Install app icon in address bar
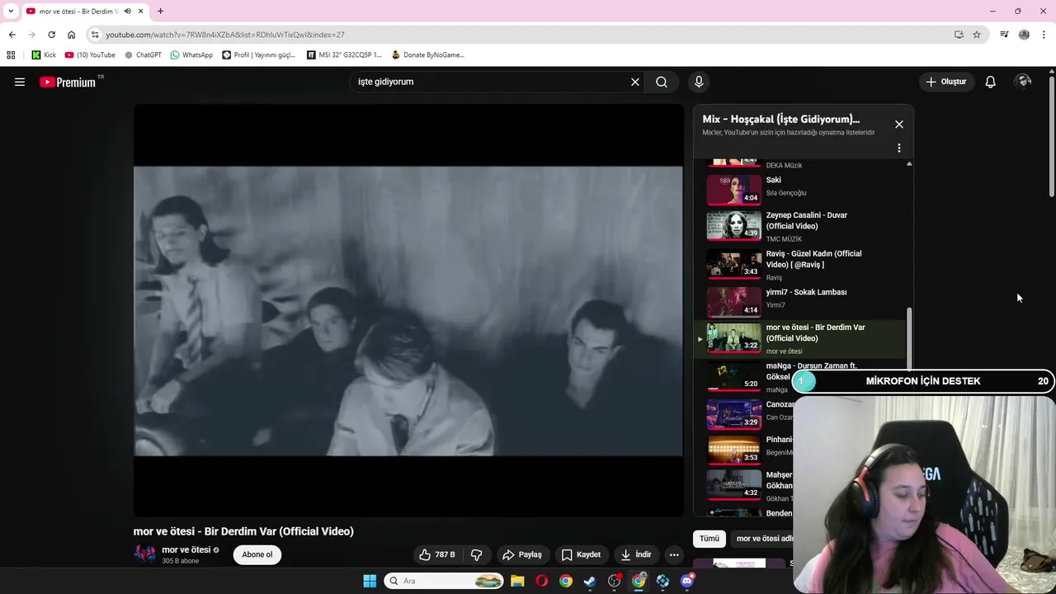1056x594 pixels. click(959, 35)
